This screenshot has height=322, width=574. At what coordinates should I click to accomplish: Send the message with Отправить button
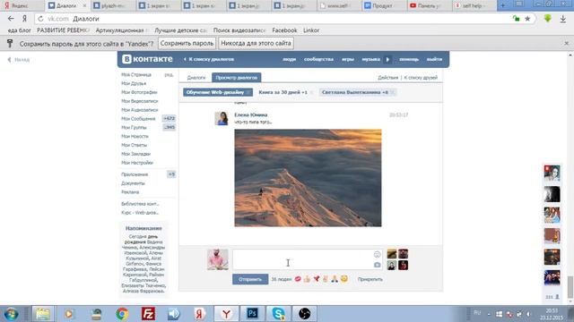point(250,279)
